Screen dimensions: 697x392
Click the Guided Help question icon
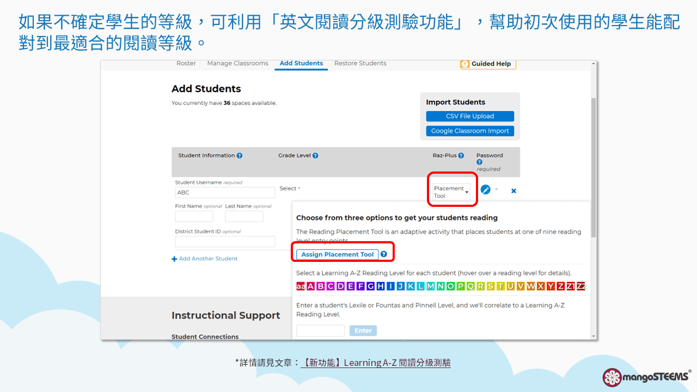pos(465,64)
